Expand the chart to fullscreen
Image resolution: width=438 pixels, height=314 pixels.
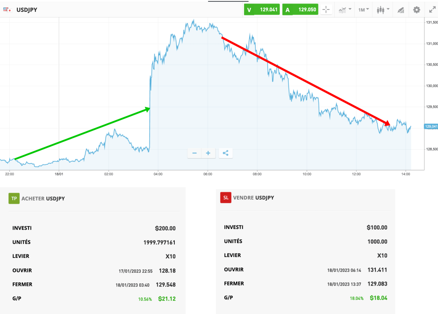(x=432, y=9)
